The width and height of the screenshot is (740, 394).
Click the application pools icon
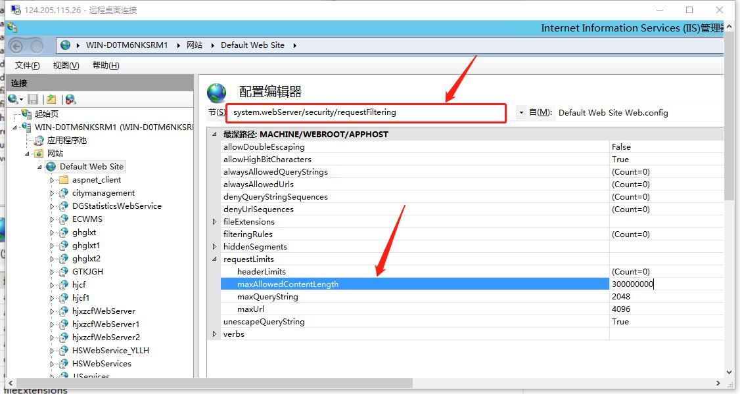coord(39,140)
